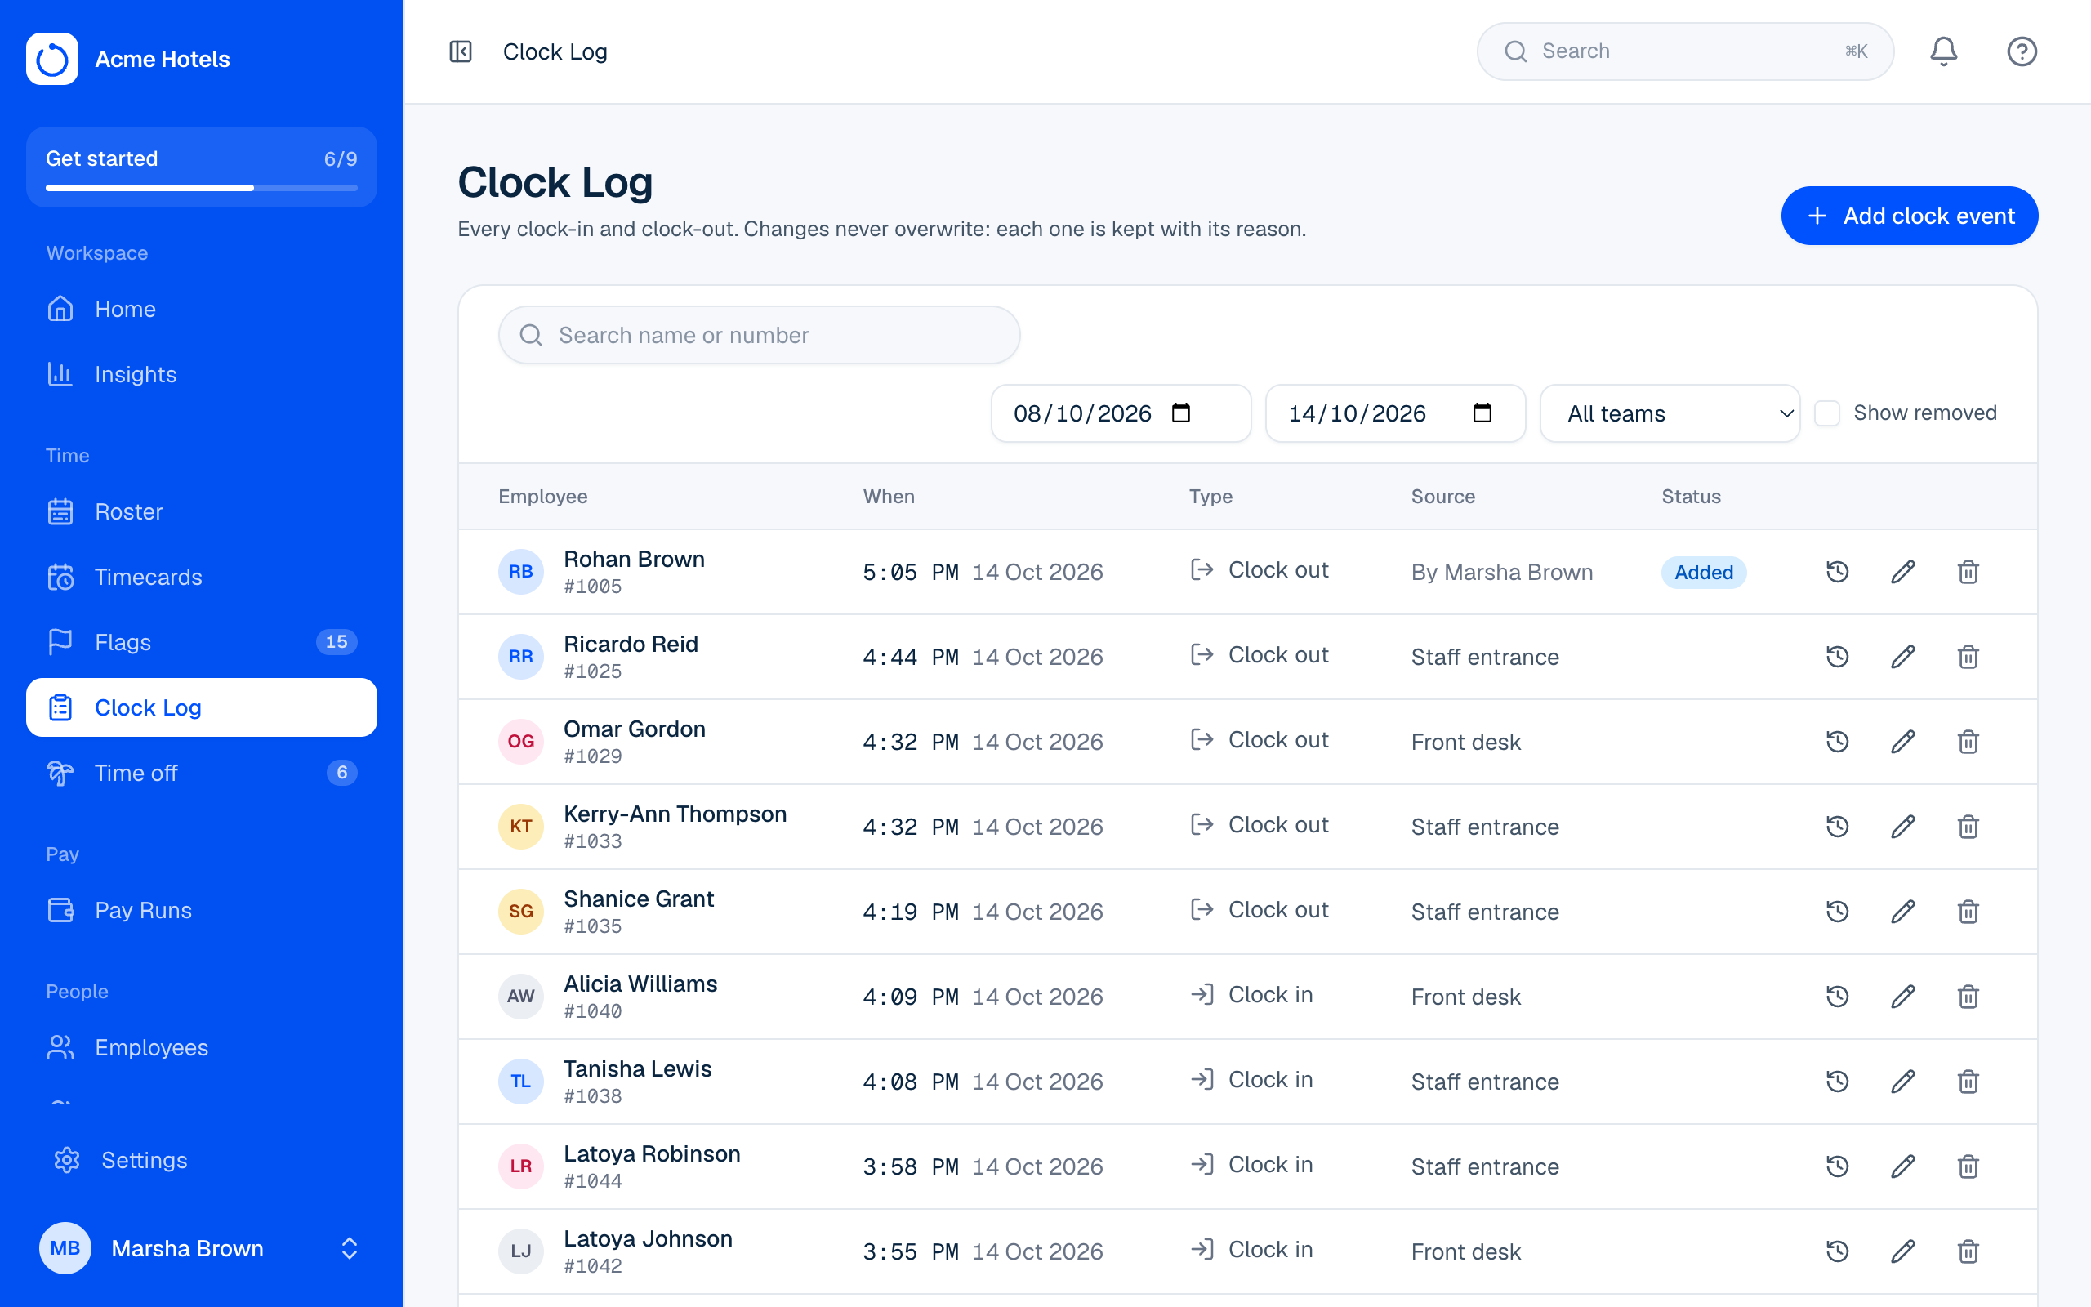This screenshot has height=1307, width=2091.
Task: Open the Roster page
Action: tap(201, 511)
